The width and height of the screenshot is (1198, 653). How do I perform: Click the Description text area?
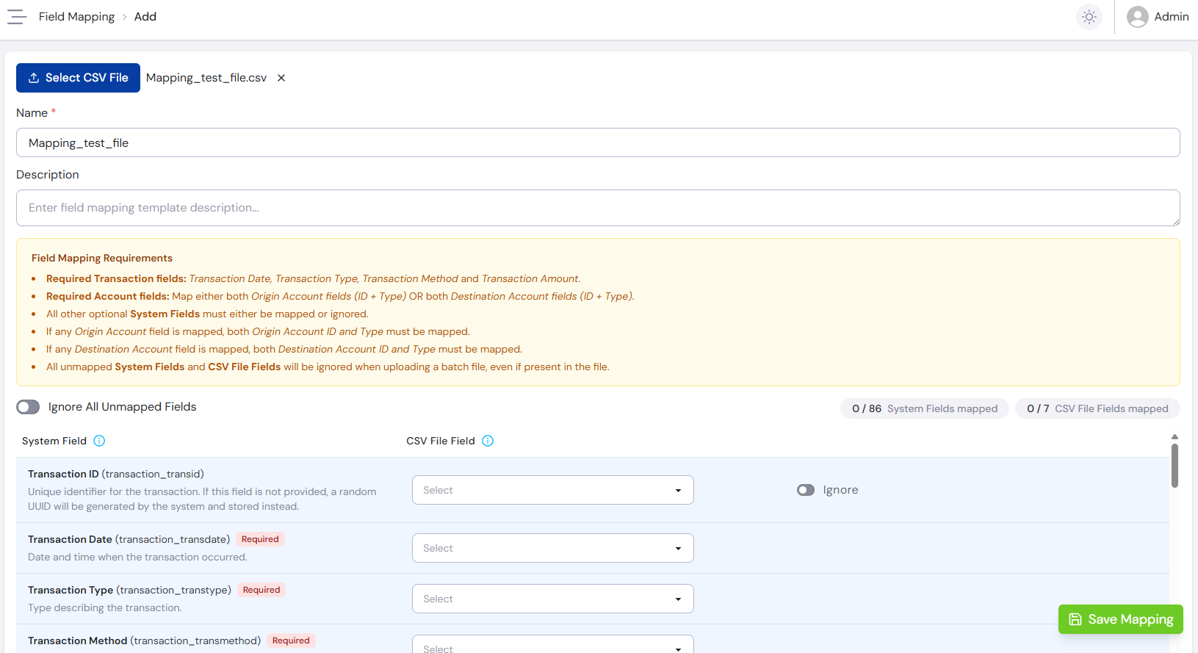598,208
